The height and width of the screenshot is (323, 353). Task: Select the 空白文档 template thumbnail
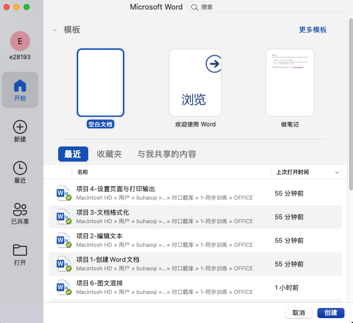pos(100,83)
